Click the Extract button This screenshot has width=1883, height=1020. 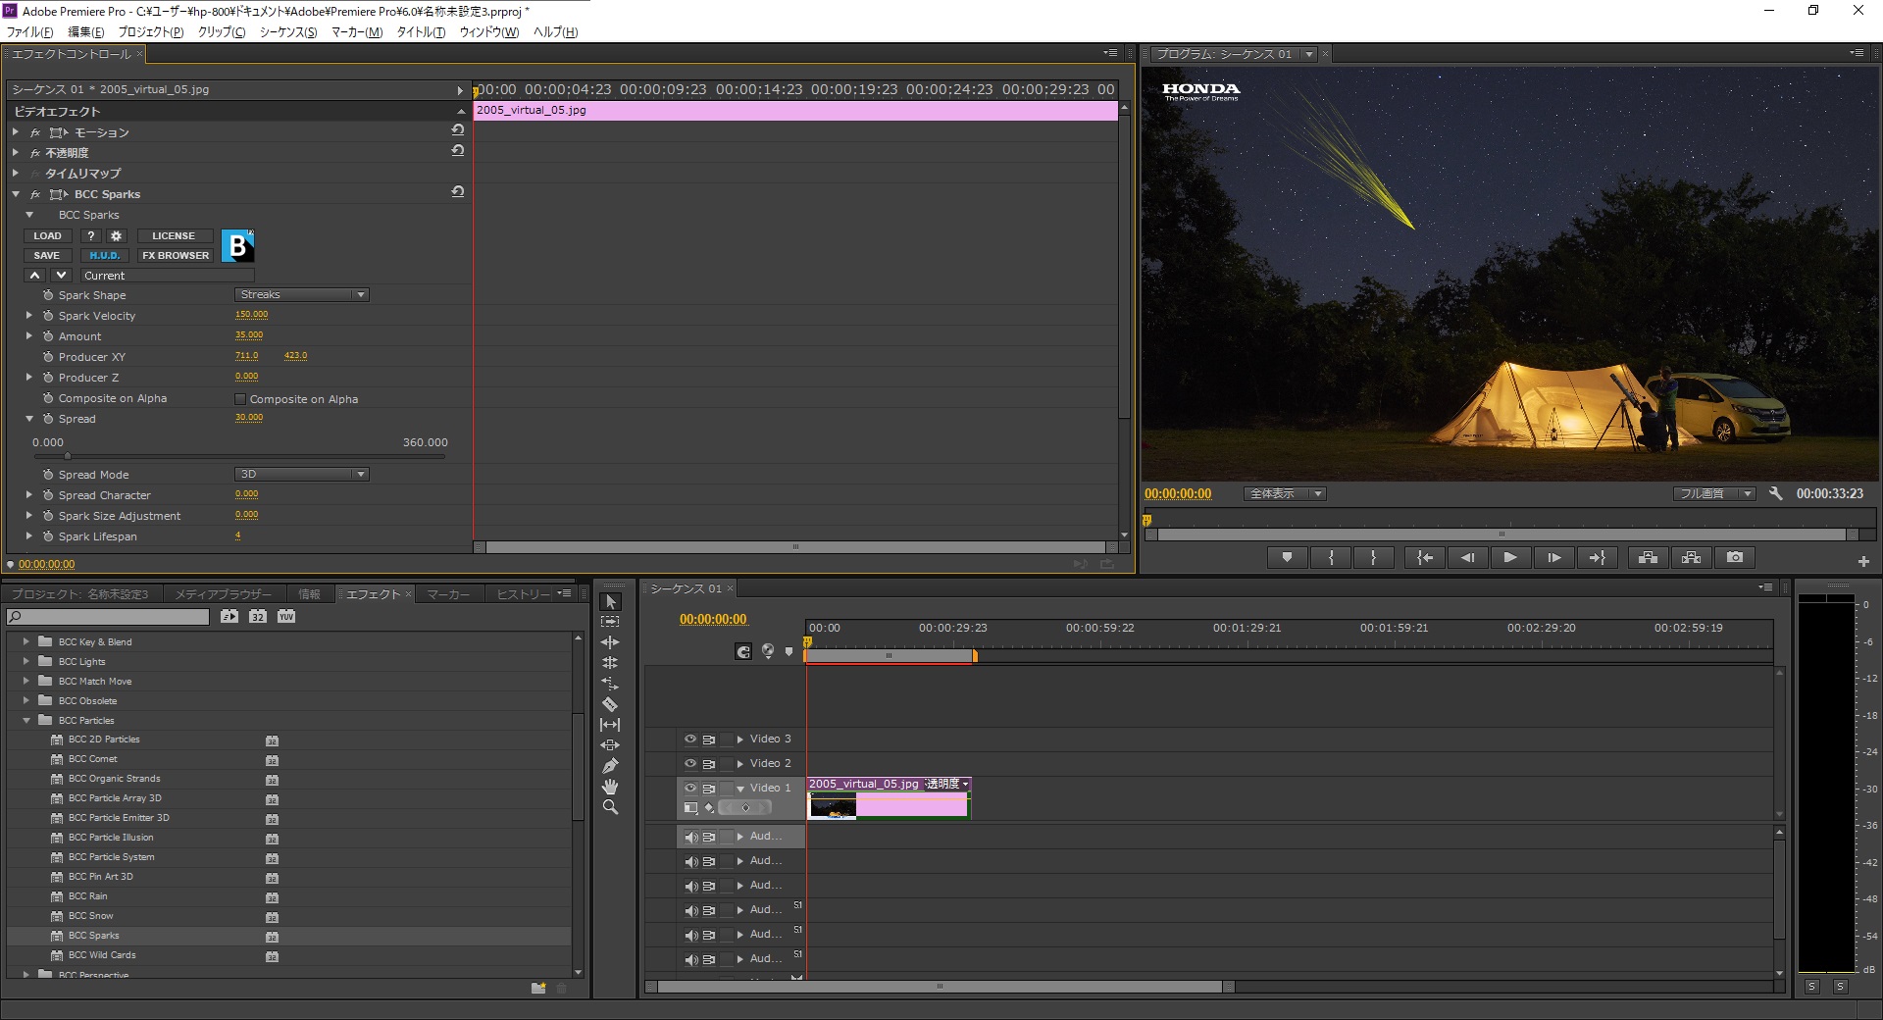tap(1691, 557)
